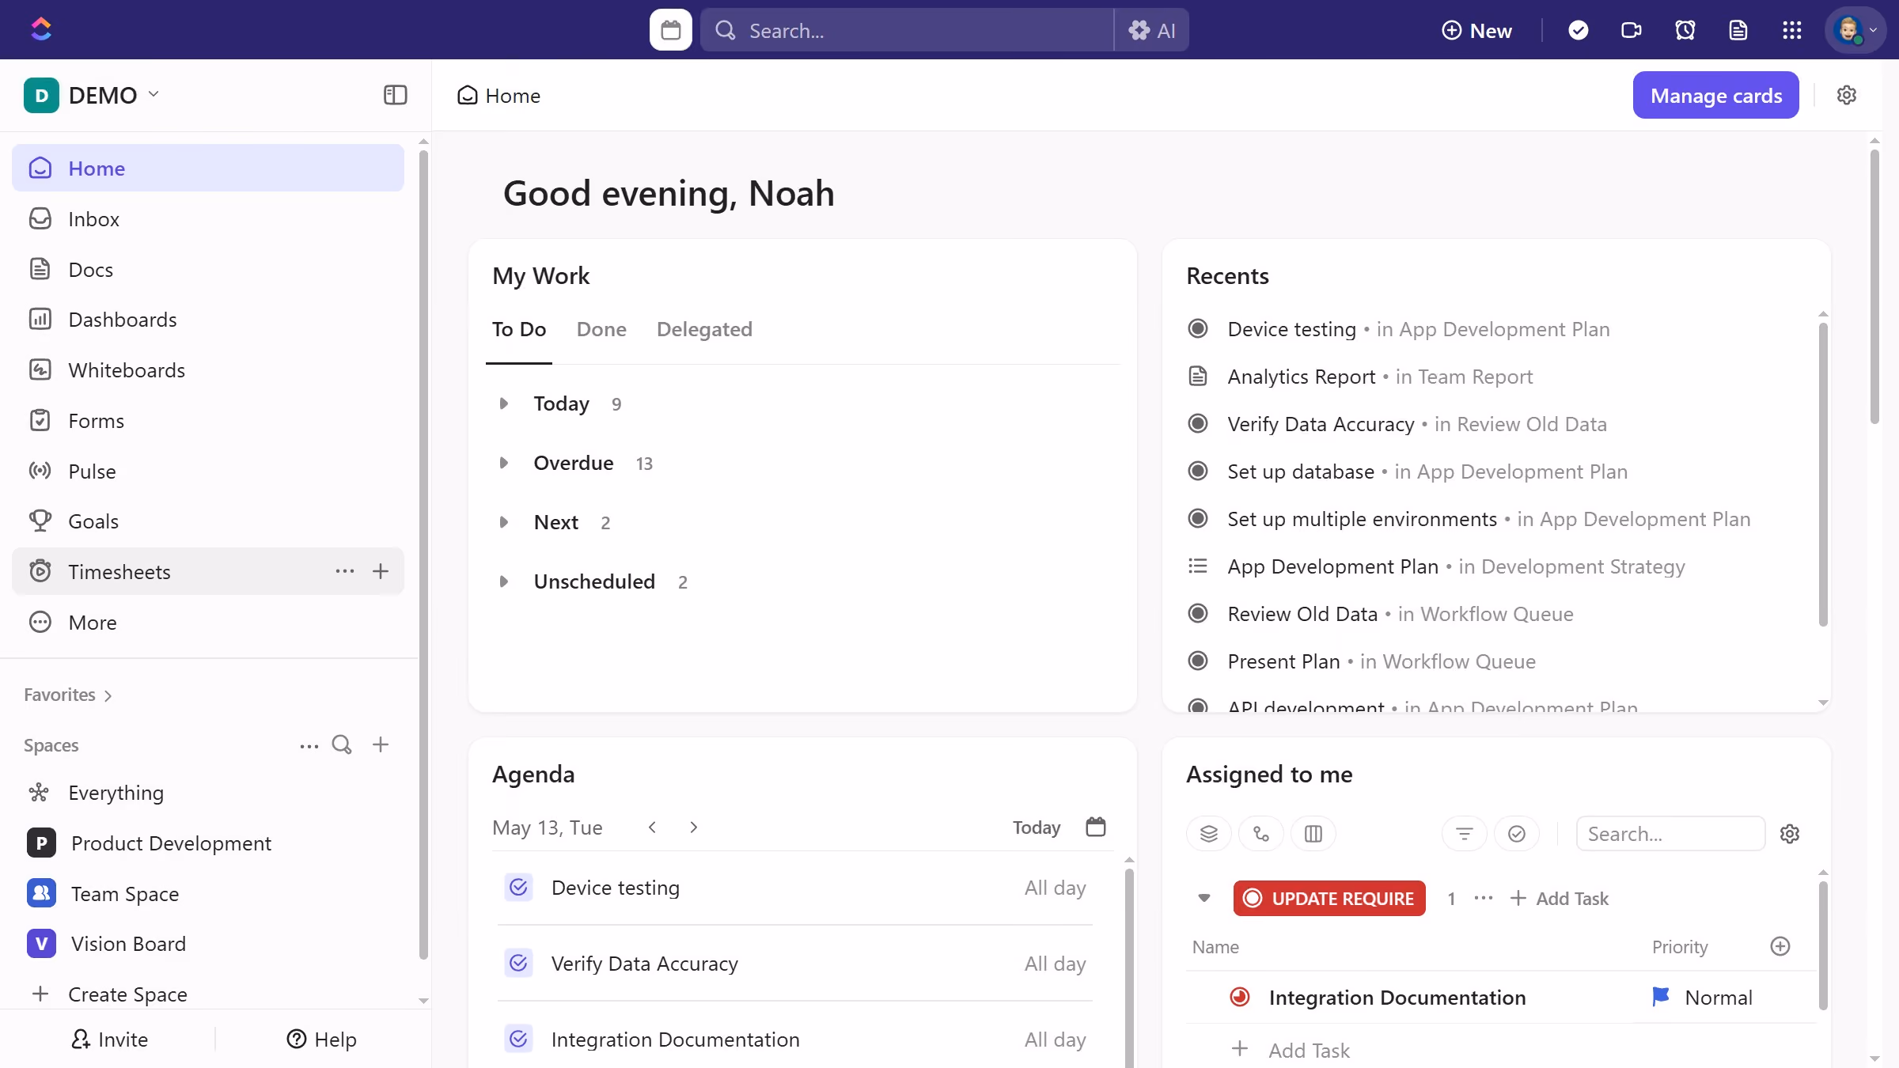Click the subtasks icon in Assigned to me
This screenshot has height=1068, width=1899.
(1261, 834)
